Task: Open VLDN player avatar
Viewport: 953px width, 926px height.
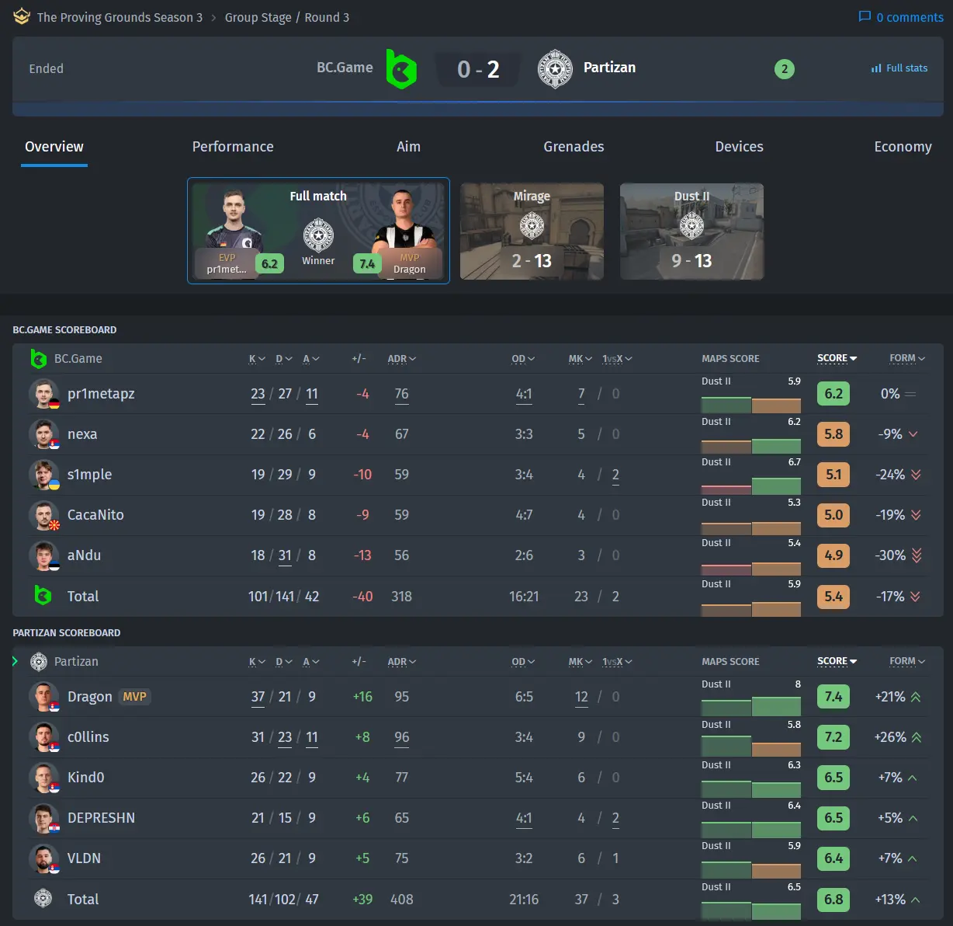Action: 44,858
